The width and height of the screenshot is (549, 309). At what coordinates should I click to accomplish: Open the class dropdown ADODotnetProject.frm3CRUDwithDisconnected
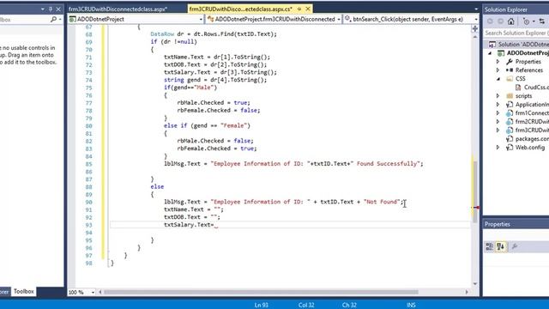click(x=274, y=19)
